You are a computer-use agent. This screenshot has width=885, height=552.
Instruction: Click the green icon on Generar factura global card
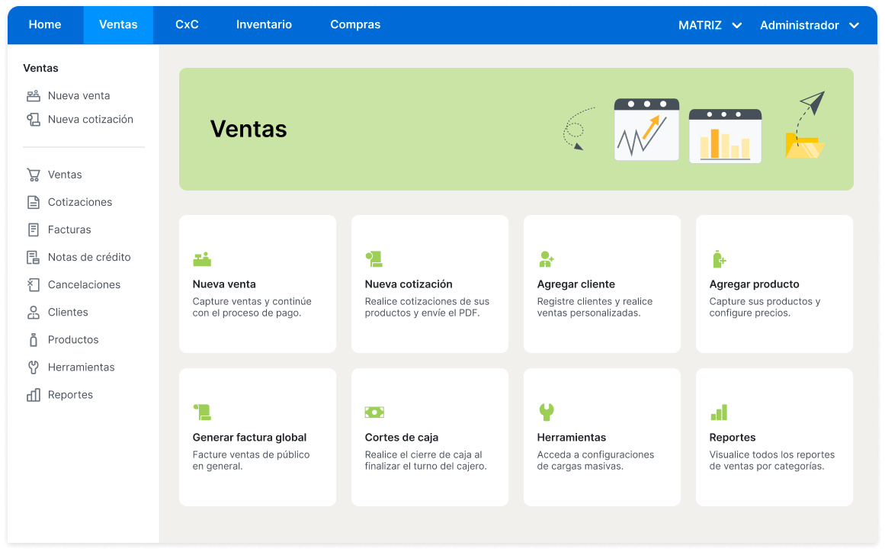click(202, 412)
